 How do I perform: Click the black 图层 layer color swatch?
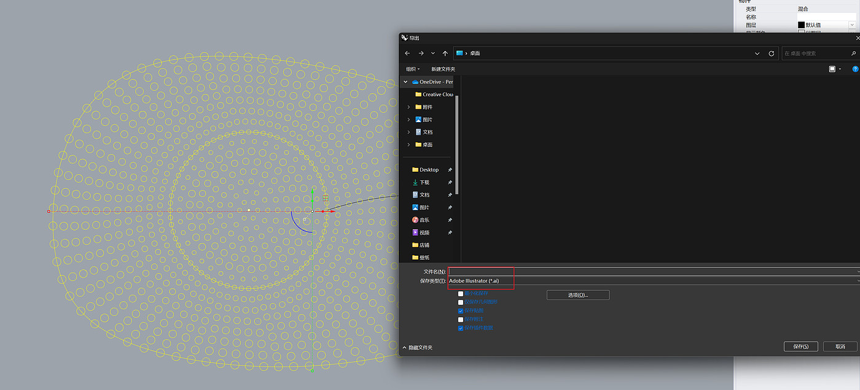[x=801, y=25]
